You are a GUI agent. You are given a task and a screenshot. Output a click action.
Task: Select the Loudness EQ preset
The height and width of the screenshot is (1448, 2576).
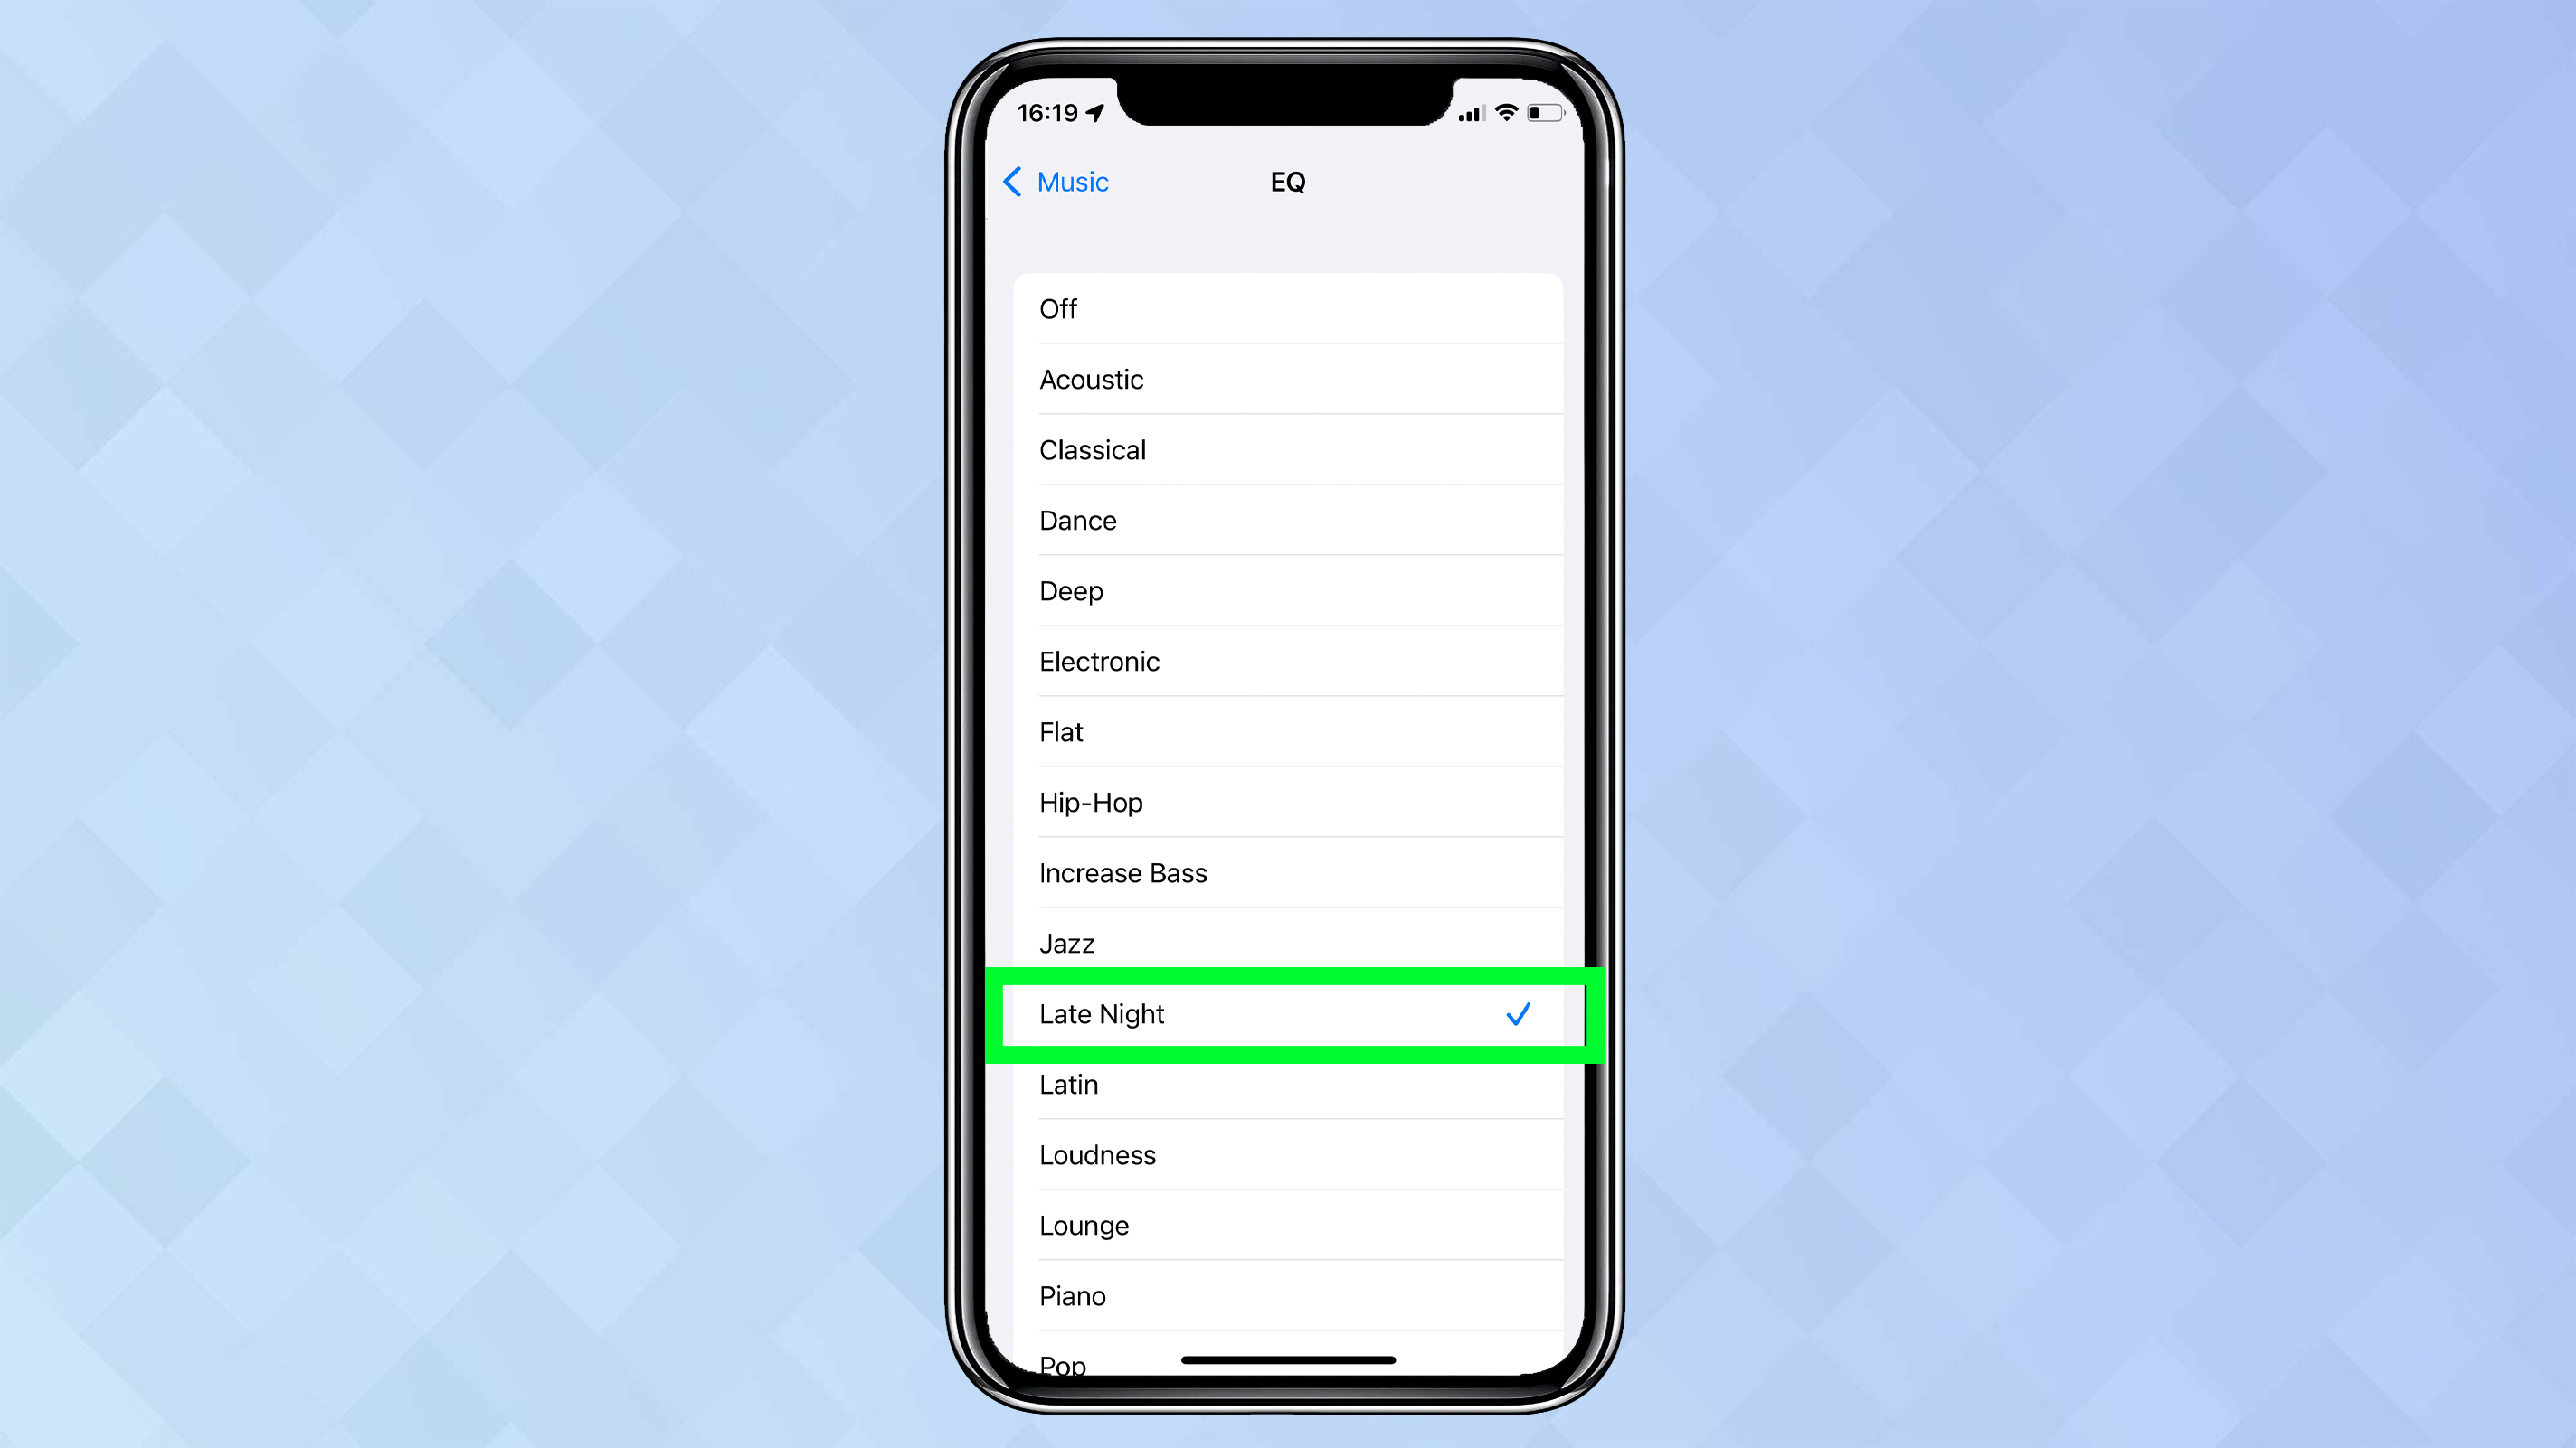coord(1286,1154)
